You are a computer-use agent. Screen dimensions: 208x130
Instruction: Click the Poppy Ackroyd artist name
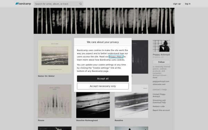point(161,54)
